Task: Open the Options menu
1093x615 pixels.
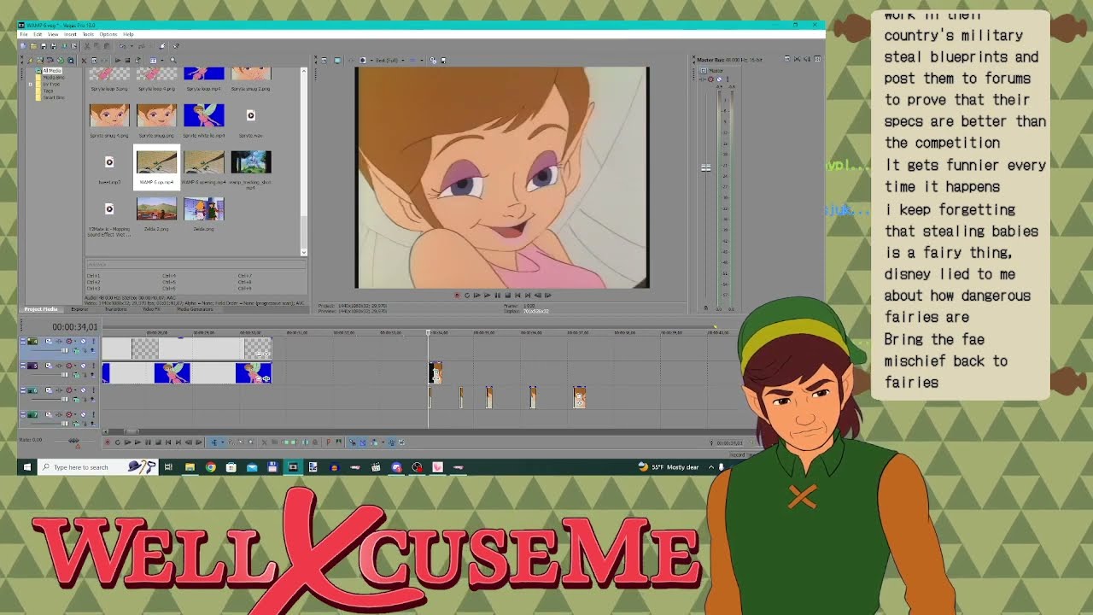Action: pos(108,34)
